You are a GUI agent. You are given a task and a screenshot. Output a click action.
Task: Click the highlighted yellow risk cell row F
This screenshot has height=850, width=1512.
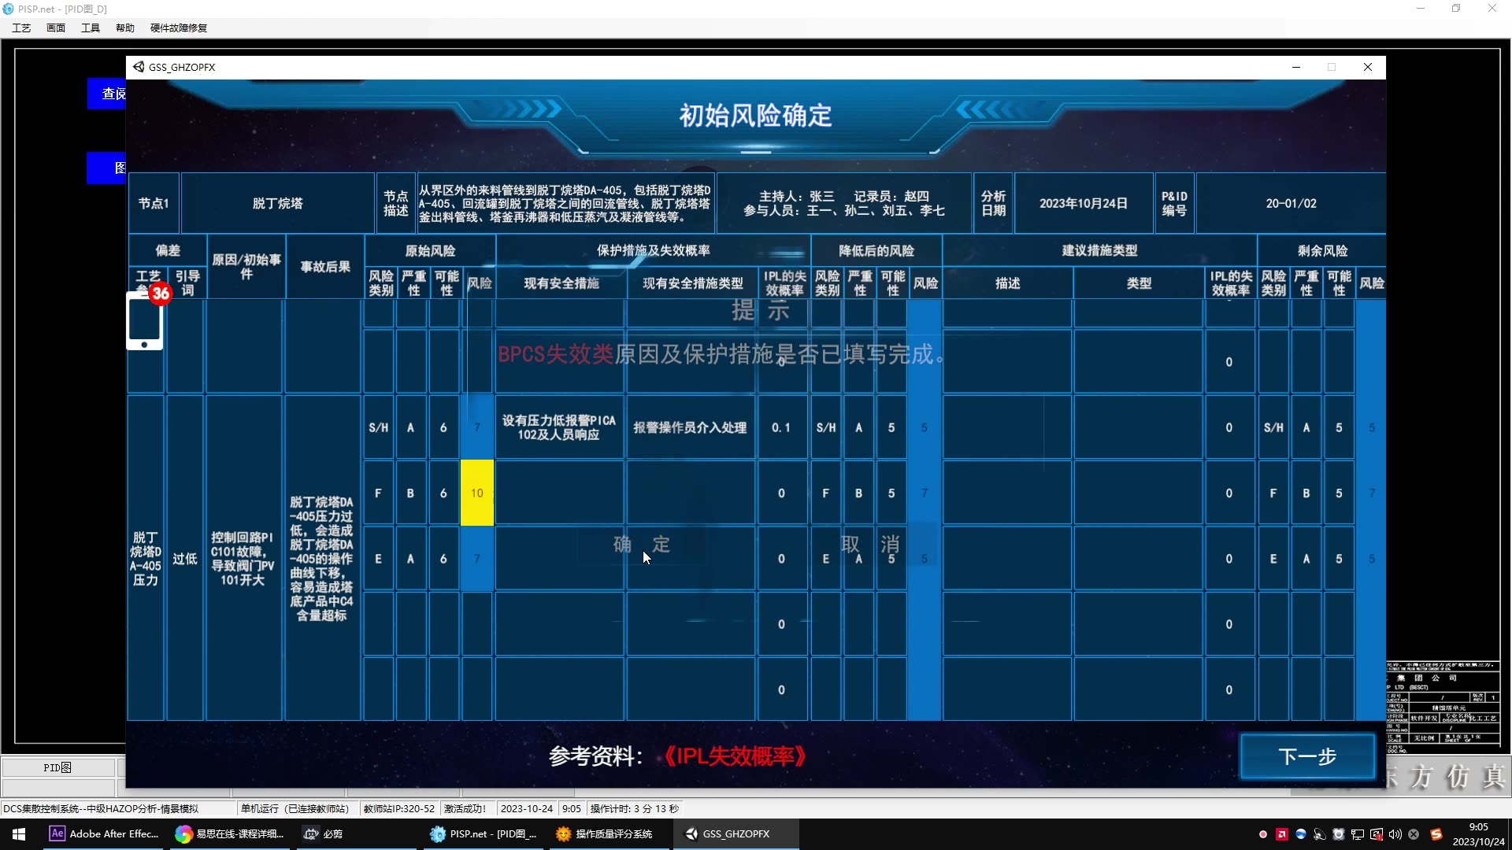click(x=476, y=492)
